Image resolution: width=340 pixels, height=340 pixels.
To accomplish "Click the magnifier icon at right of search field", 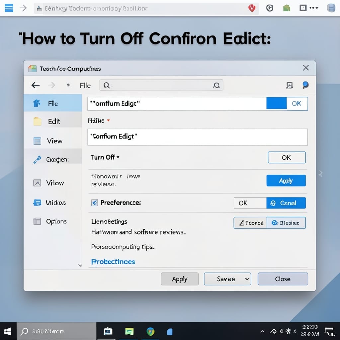I will coord(216,85).
